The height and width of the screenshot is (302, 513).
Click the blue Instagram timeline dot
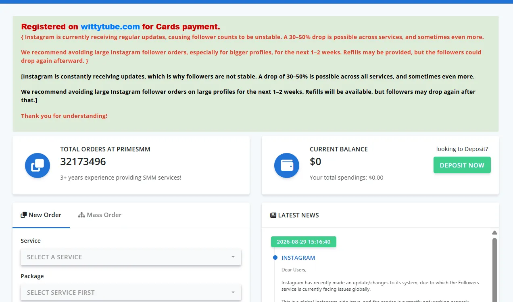(x=275, y=258)
